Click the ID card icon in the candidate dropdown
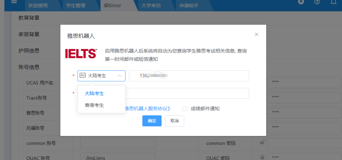Image resolution: width=342 pixels, height=160 pixels. pyautogui.click(x=82, y=76)
